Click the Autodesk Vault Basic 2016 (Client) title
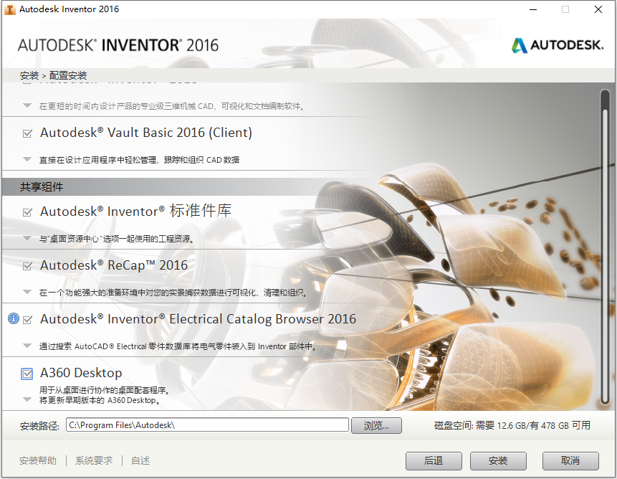 [146, 133]
